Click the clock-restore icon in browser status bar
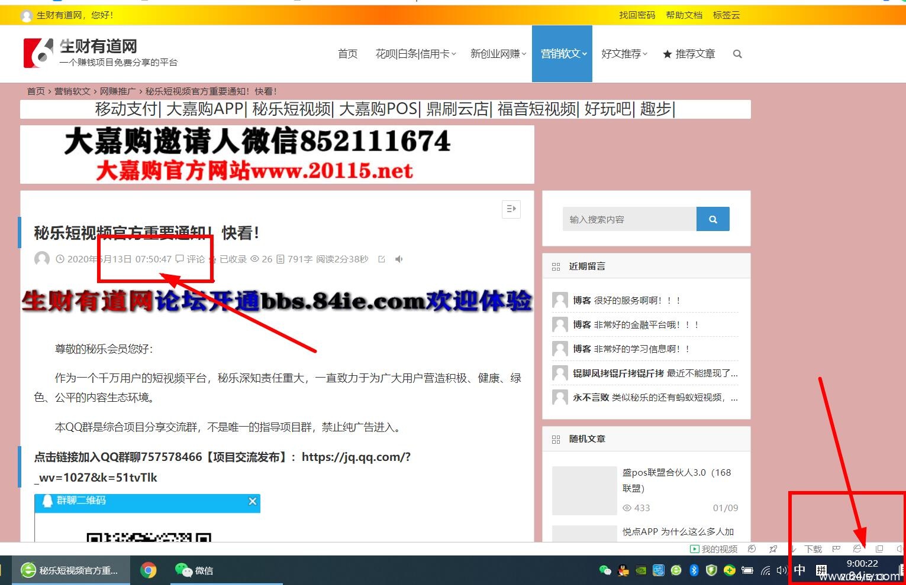906x585 pixels. [752, 549]
